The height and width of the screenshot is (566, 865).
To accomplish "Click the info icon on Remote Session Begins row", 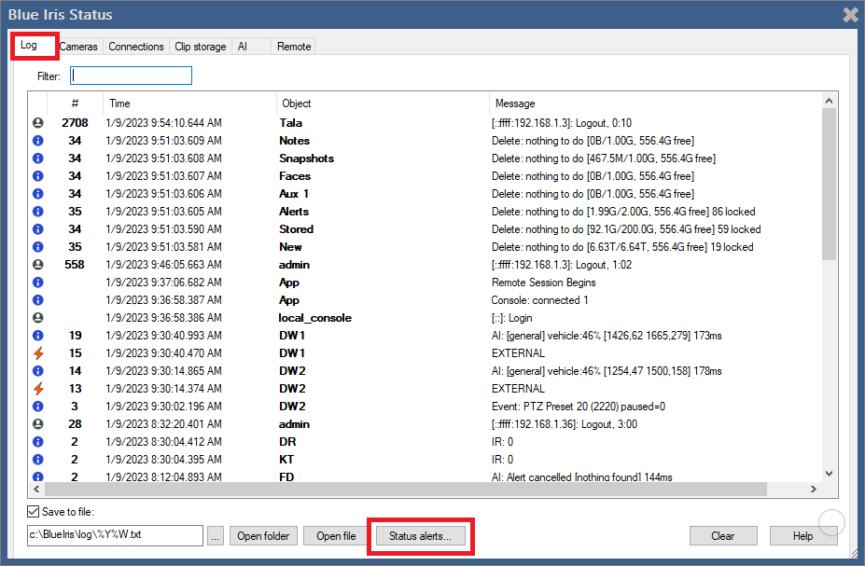I will [37, 283].
